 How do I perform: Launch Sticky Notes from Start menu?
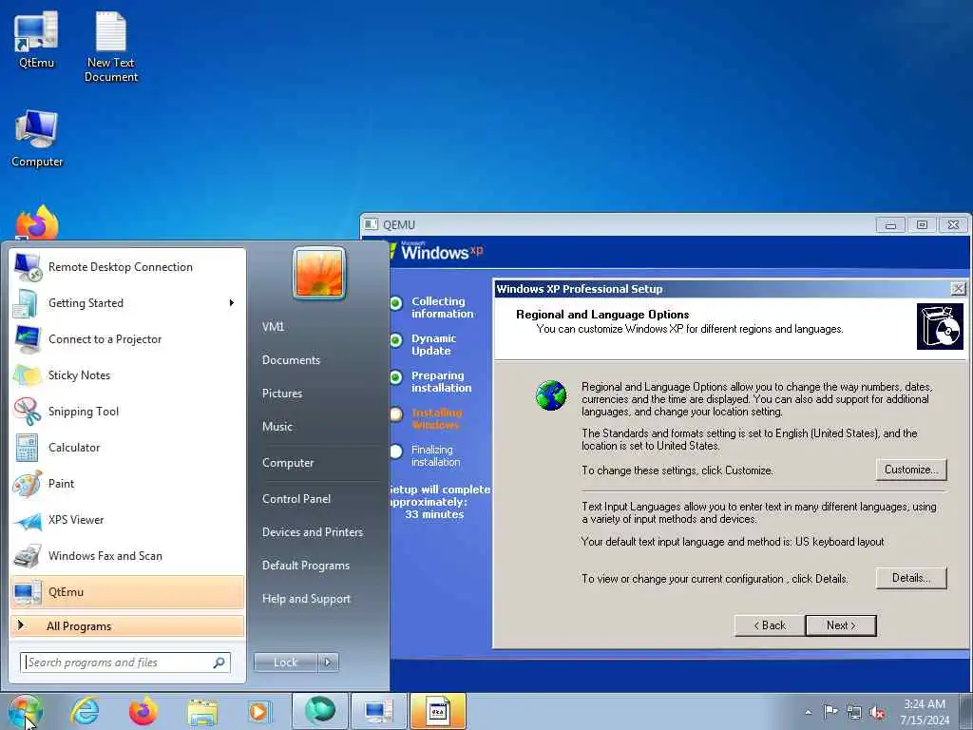pyautogui.click(x=127, y=375)
